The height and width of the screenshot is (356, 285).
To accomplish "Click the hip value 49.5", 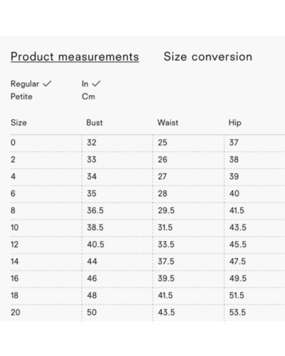I will click(238, 278).
